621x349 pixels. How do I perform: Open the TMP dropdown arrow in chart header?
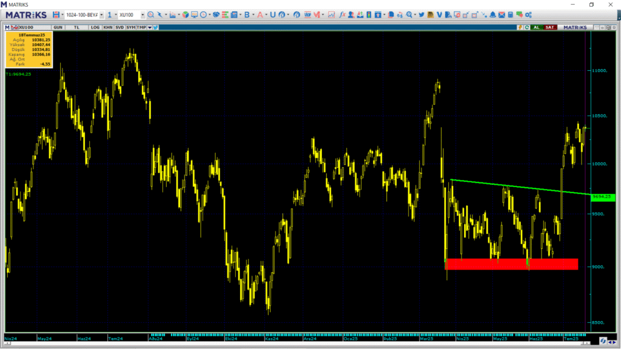pyautogui.click(x=149, y=27)
